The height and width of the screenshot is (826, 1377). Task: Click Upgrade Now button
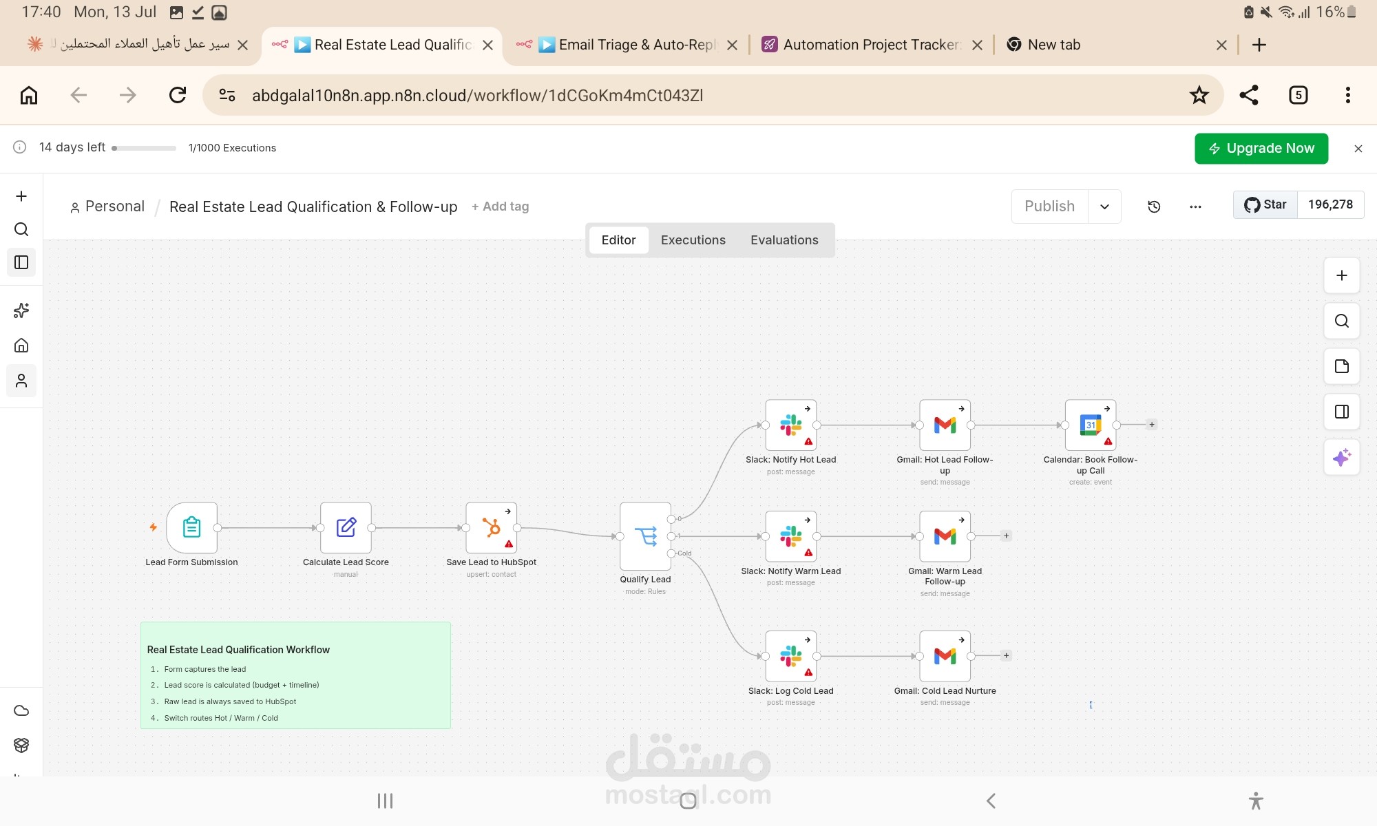click(x=1261, y=149)
